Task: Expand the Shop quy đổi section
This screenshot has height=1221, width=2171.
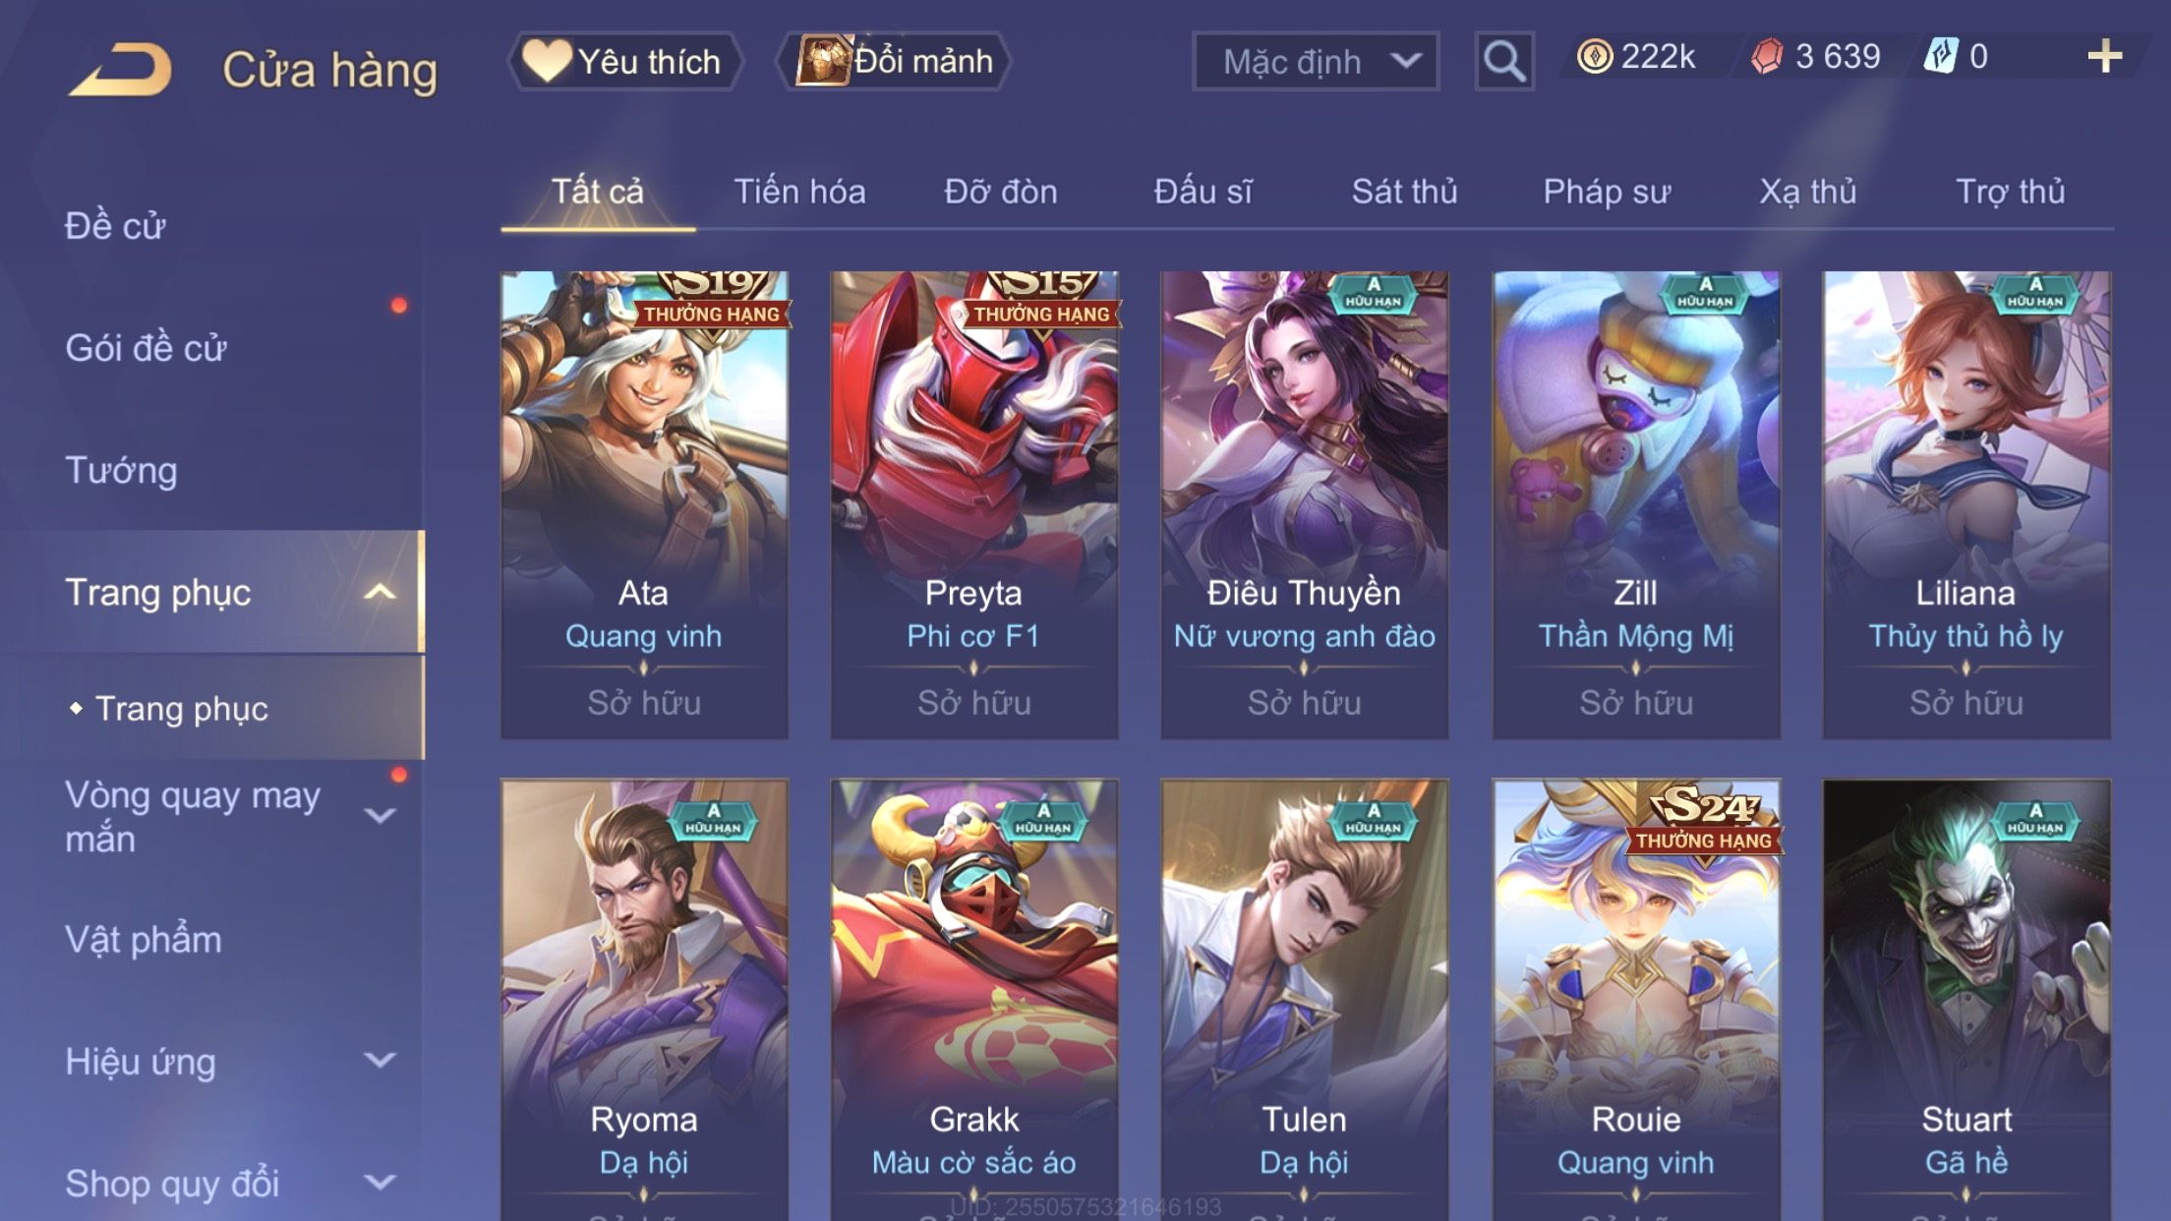Action: coord(380,1183)
